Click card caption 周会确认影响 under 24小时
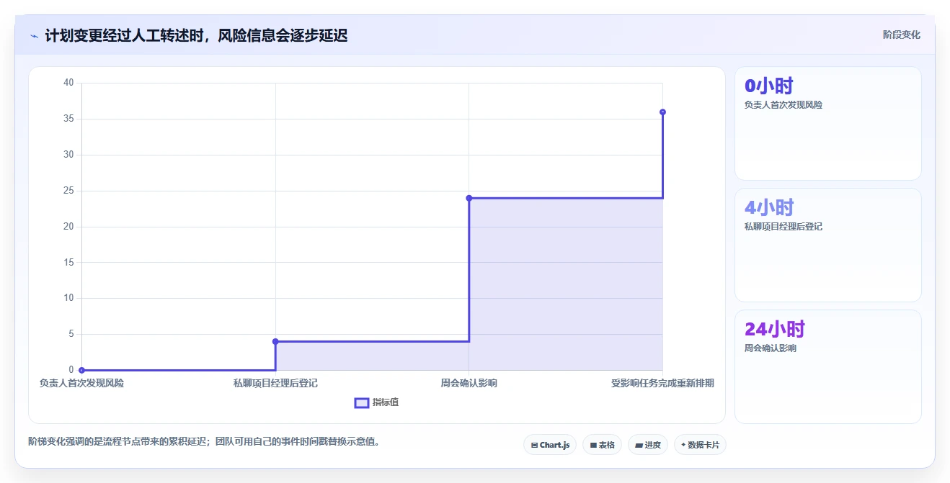Viewport: 950px width, 483px height. pos(771,348)
